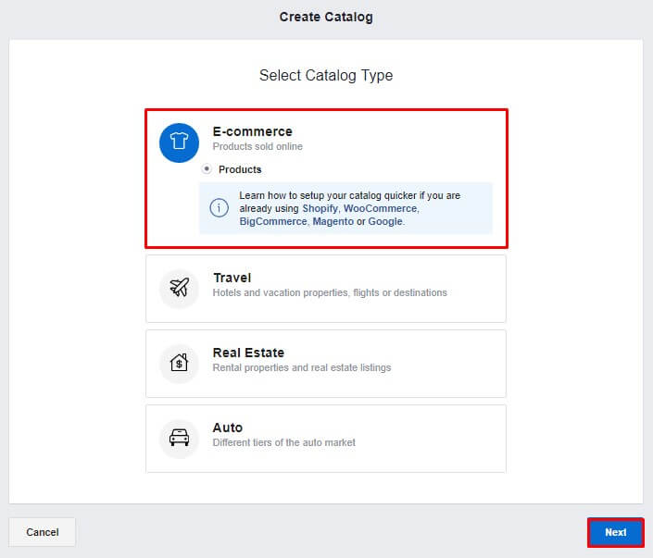
Task: Click the Products radio label text
Action: pos(240,169)
